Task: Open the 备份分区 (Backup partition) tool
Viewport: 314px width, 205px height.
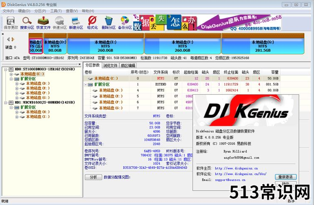Action: 125,23
